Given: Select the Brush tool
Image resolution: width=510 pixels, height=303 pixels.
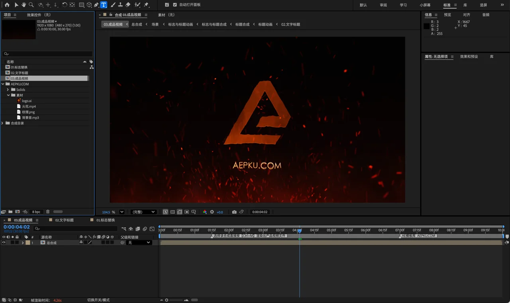Looking at the screenshot, I should tap(113, 5).
